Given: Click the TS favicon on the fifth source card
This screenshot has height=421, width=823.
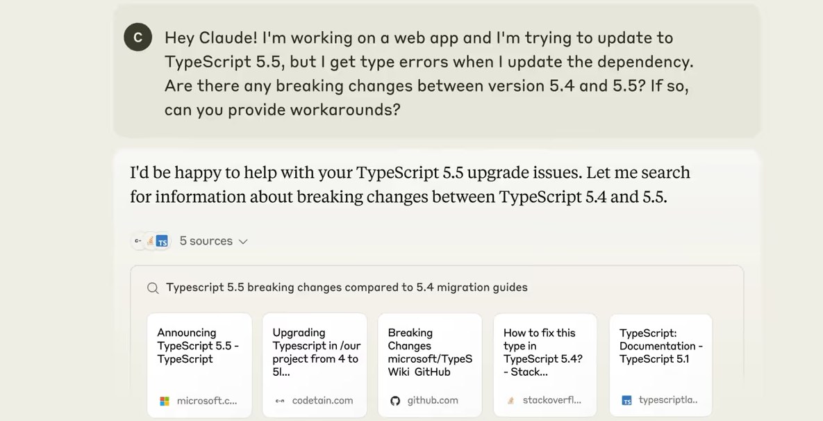Looking at the screenshot, I should coord(626,401).
